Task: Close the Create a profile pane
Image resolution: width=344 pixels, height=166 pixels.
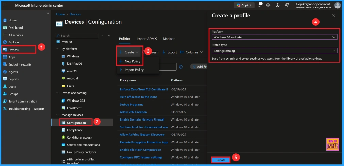Action: (334, 16)
